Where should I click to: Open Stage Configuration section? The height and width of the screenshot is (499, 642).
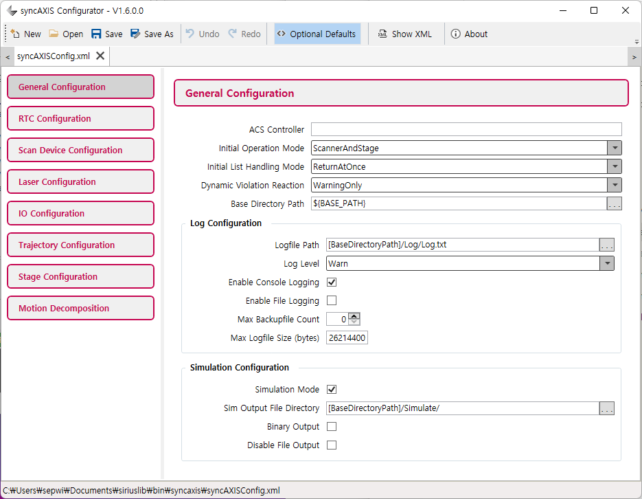[80, 276]
